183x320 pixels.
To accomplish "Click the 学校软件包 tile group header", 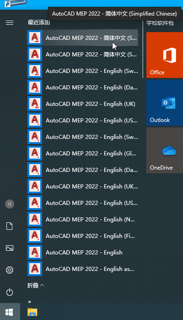I will 160,23.
